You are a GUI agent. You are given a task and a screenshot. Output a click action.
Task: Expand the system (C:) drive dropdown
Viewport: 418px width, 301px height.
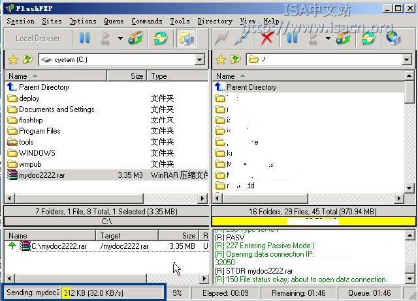pos(200,60)
